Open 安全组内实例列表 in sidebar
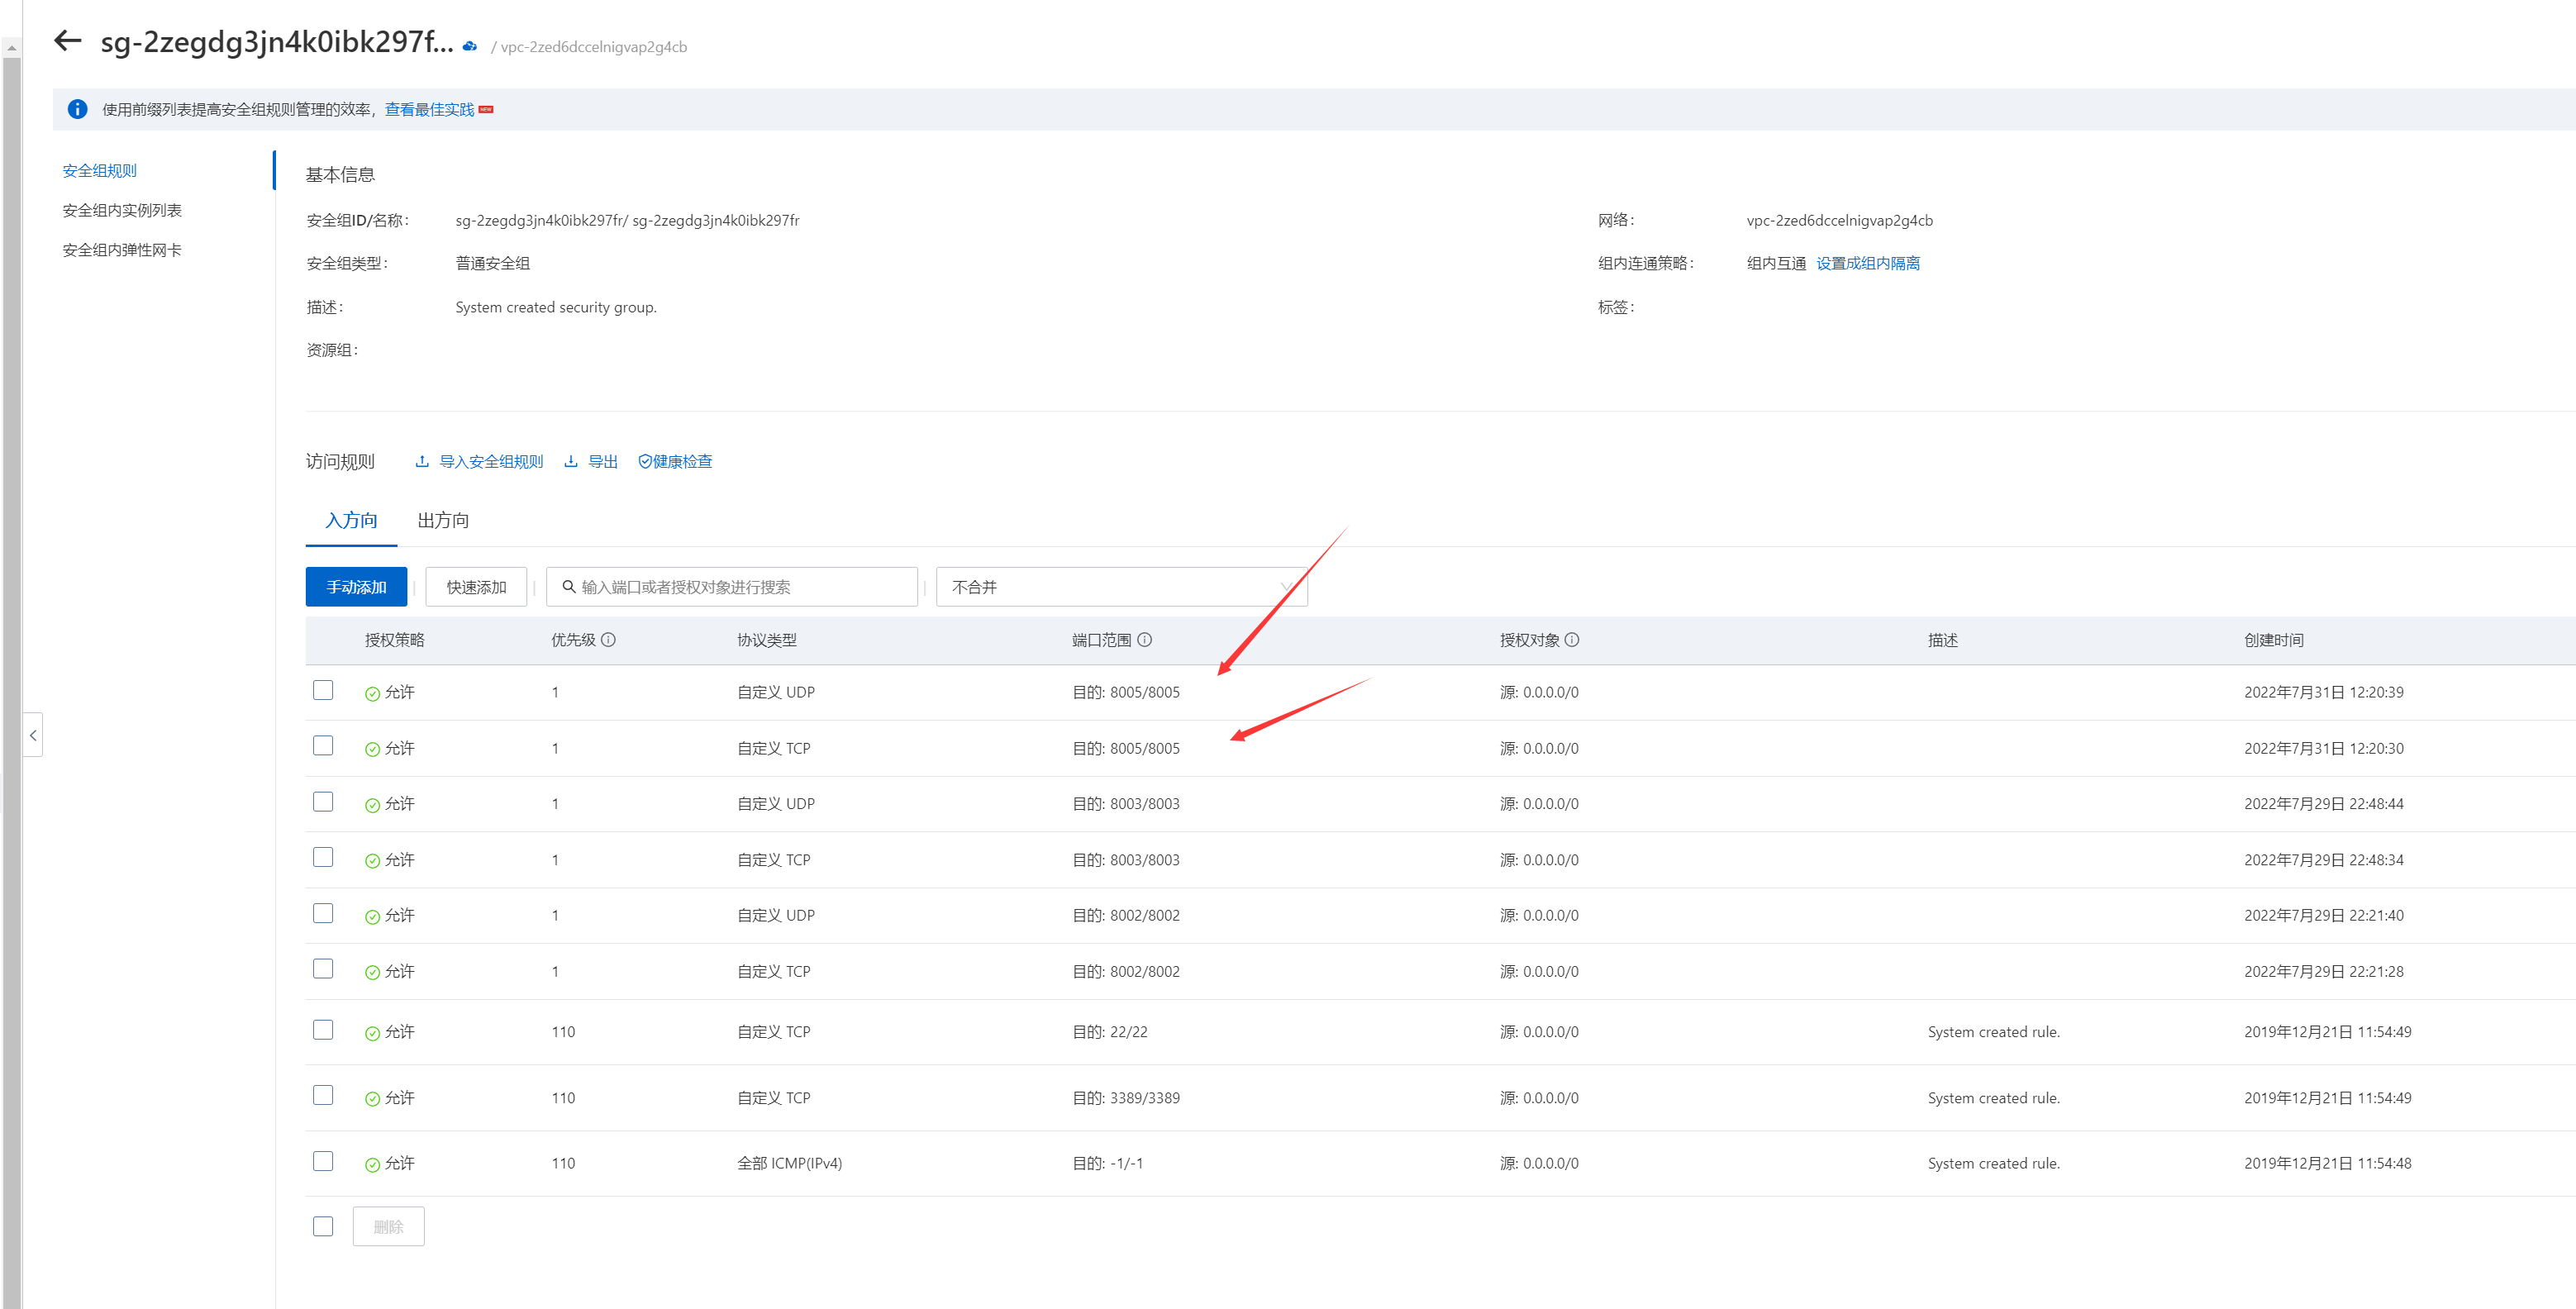This screenshot has height=1309, width=2576. click(x=122, y=210)
